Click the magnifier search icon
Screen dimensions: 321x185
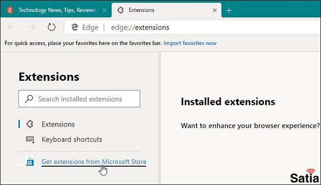tap(29, 99)
